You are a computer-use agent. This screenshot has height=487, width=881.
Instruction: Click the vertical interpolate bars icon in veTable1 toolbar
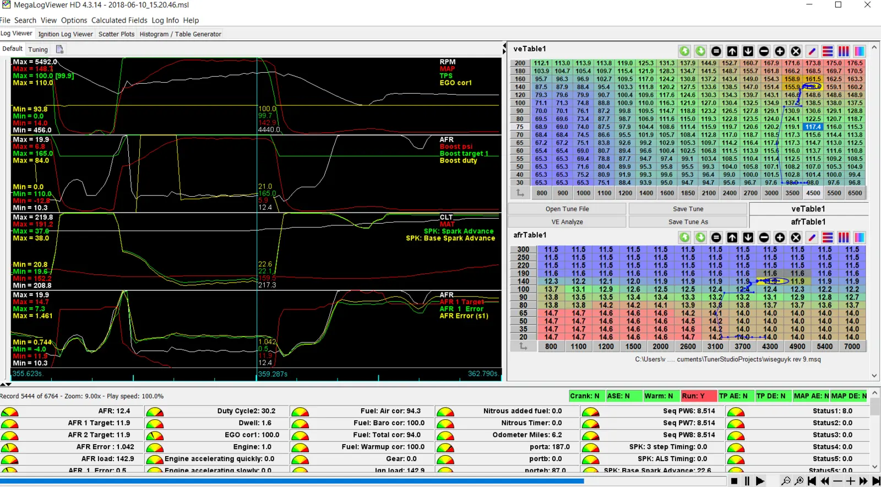[844, 51]
